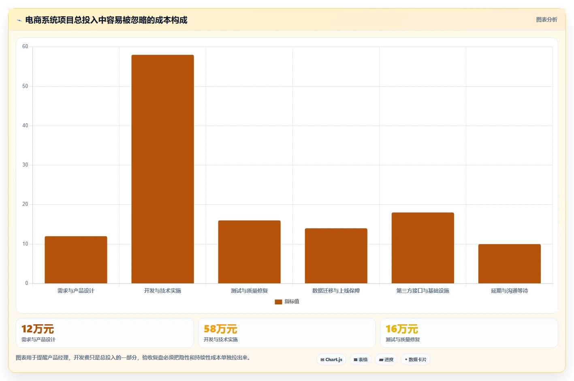The height and width of the screenshot is (381, 574).
Task: Click the x-axis label 需求与产品设计
Action: pos(76,291)
